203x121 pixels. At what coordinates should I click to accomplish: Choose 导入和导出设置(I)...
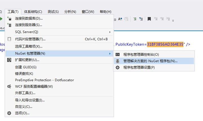(x=59, y=100)
